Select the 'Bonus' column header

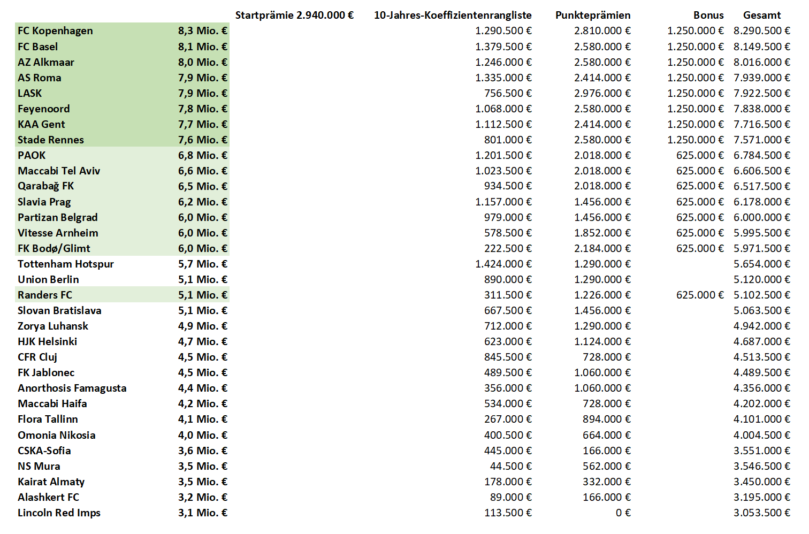pos(708,15)
